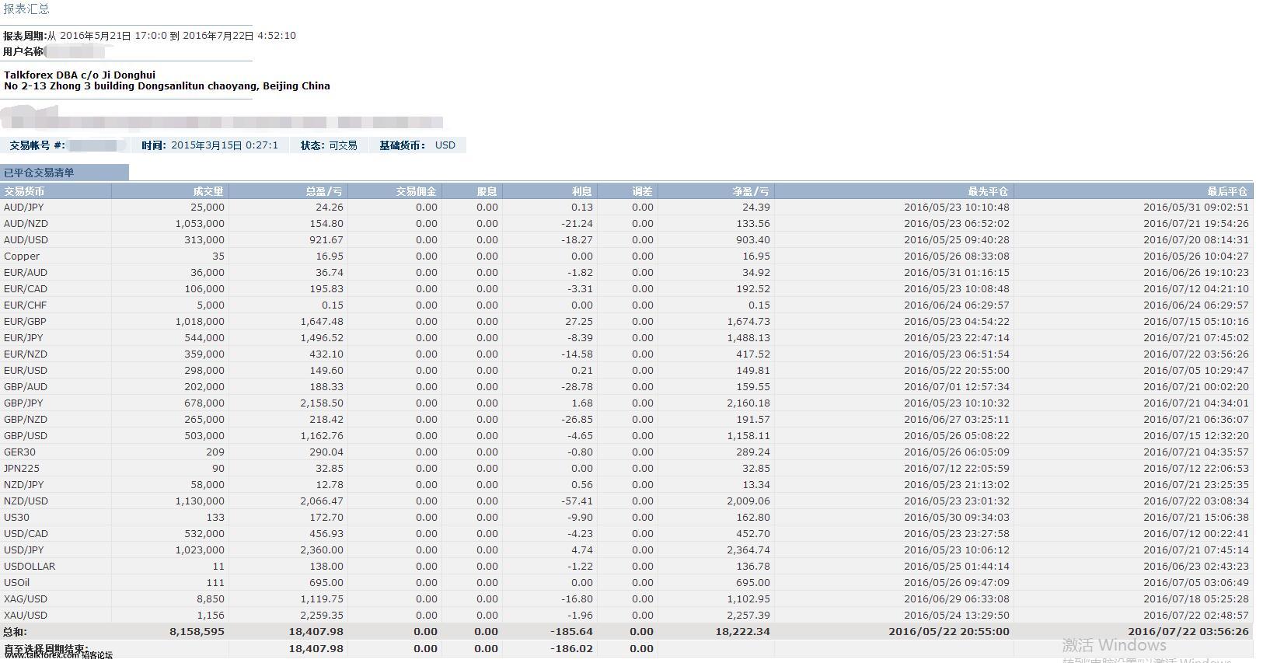
Task: Select the EUR/GBP row label
Action: click(x=26, y=321)
